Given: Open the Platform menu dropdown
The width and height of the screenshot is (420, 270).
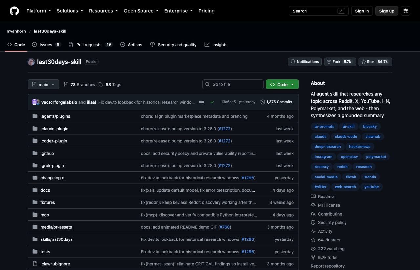Looking at the screenshot, I should pyautogui.click(x=38, y=11).
